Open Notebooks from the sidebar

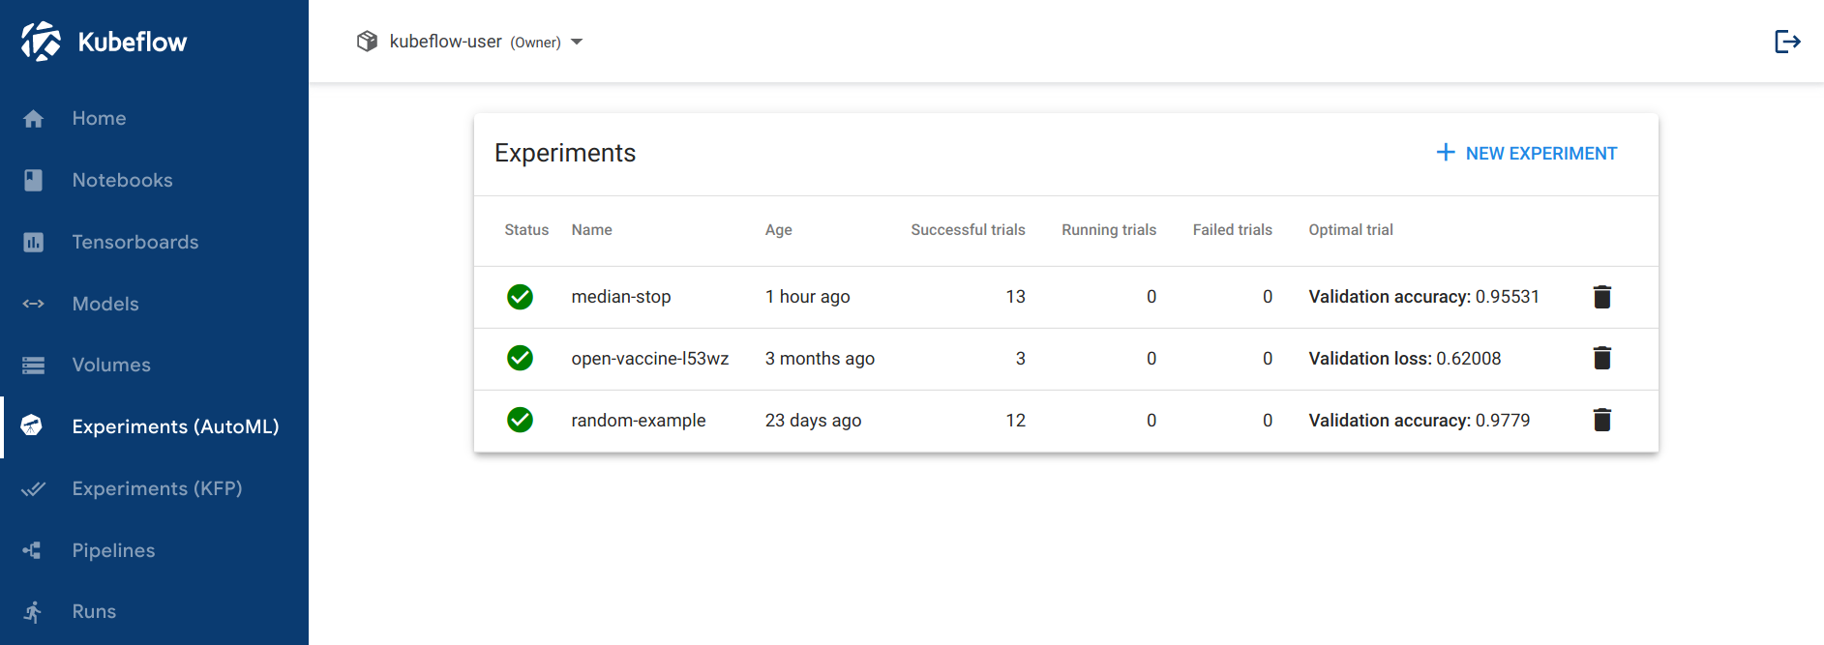pos(122,181)
